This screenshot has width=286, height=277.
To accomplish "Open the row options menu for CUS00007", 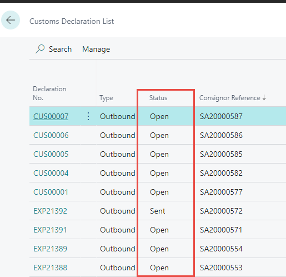I will [x=88, y=116].
